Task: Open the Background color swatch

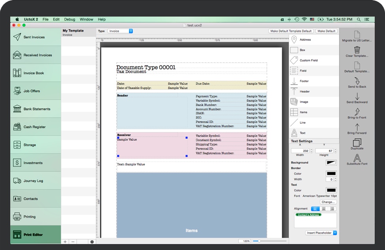Action: pos(331,162)
